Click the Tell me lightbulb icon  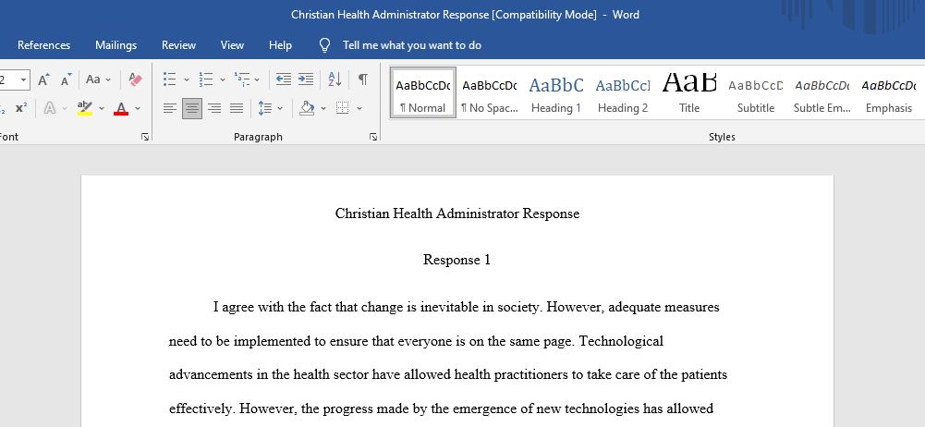[x=324, y=45]
